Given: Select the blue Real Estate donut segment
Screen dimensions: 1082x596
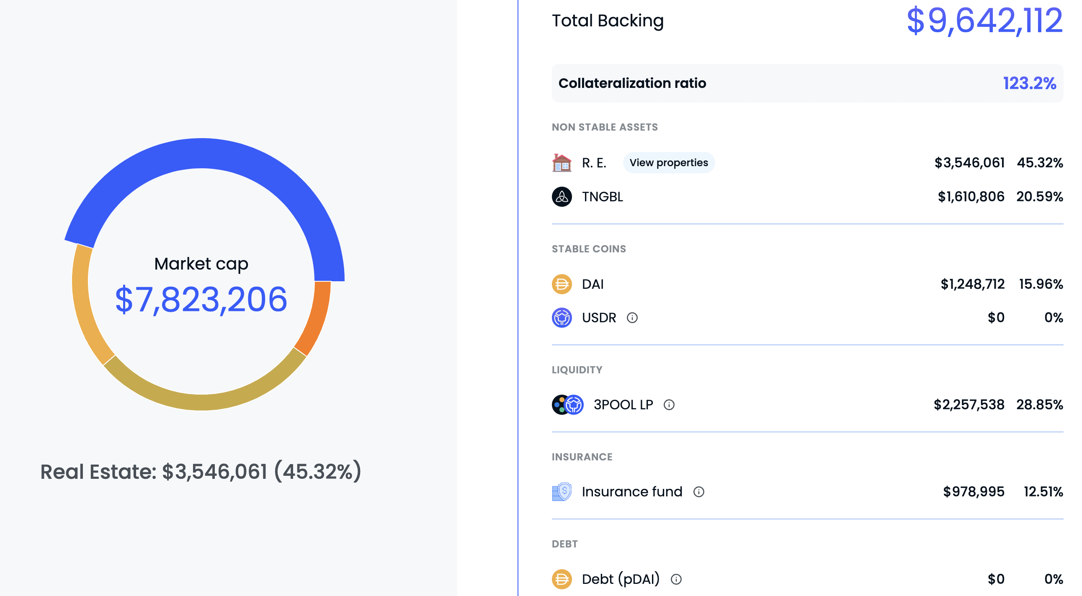Looking at the screenshot, I should coord(201,153).
